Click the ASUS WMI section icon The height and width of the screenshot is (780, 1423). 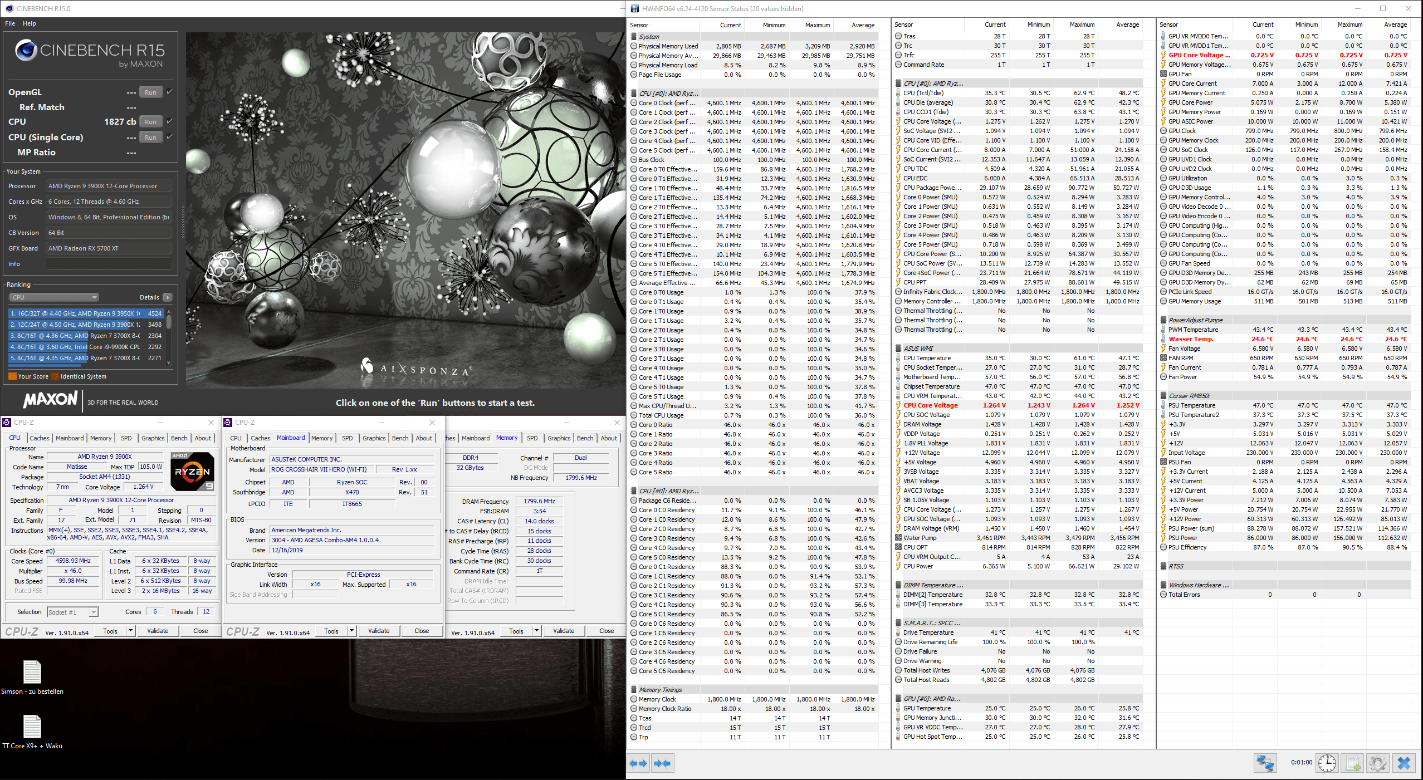(x=898, y=349)
